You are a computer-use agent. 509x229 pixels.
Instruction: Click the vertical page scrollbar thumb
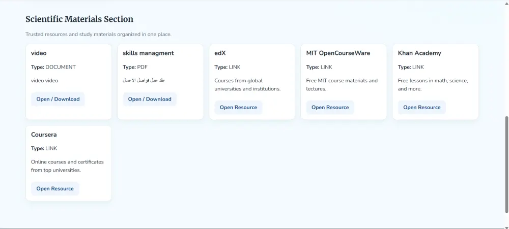coord(506,164)
